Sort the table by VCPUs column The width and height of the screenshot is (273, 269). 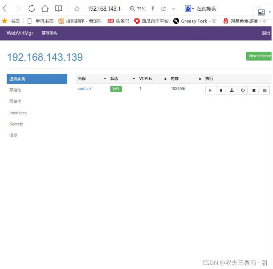point(153,79)
